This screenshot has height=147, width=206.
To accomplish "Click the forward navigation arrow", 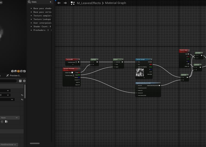I will coord(65,3).
